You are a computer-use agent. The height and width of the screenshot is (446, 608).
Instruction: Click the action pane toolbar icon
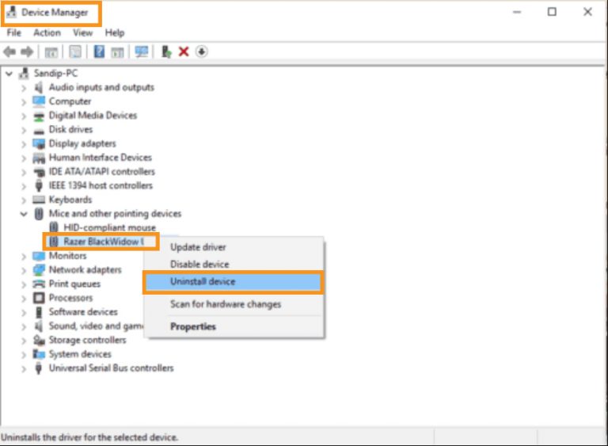[x=117, y=51]
